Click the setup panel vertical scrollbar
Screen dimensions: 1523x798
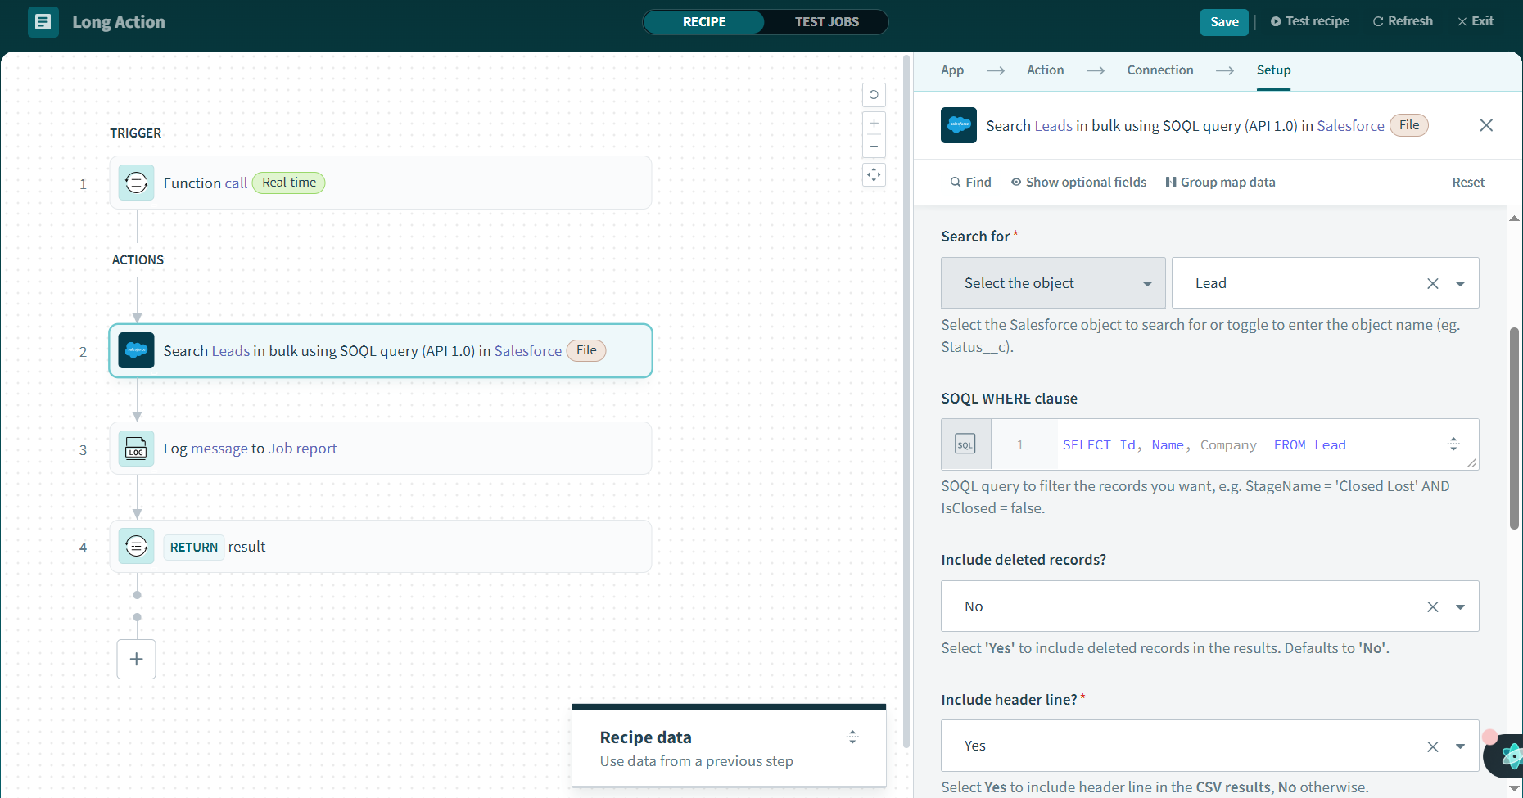(x=1514, y=428)
